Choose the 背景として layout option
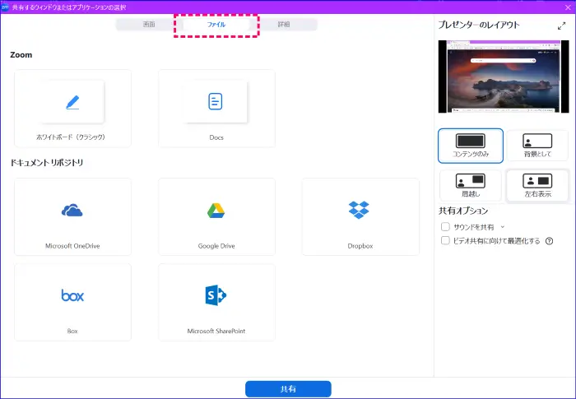 (537, 146)
